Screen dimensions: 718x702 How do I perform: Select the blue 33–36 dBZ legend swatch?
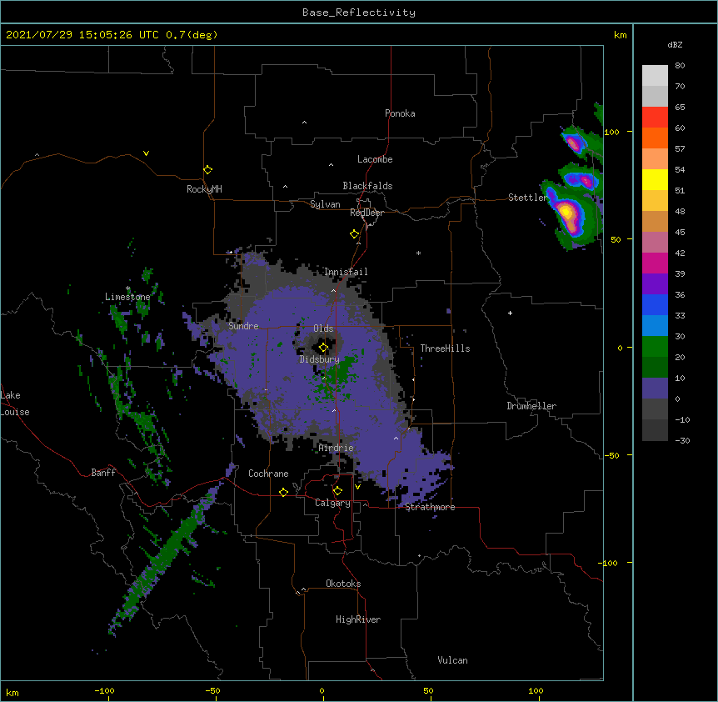pos(655,304)
